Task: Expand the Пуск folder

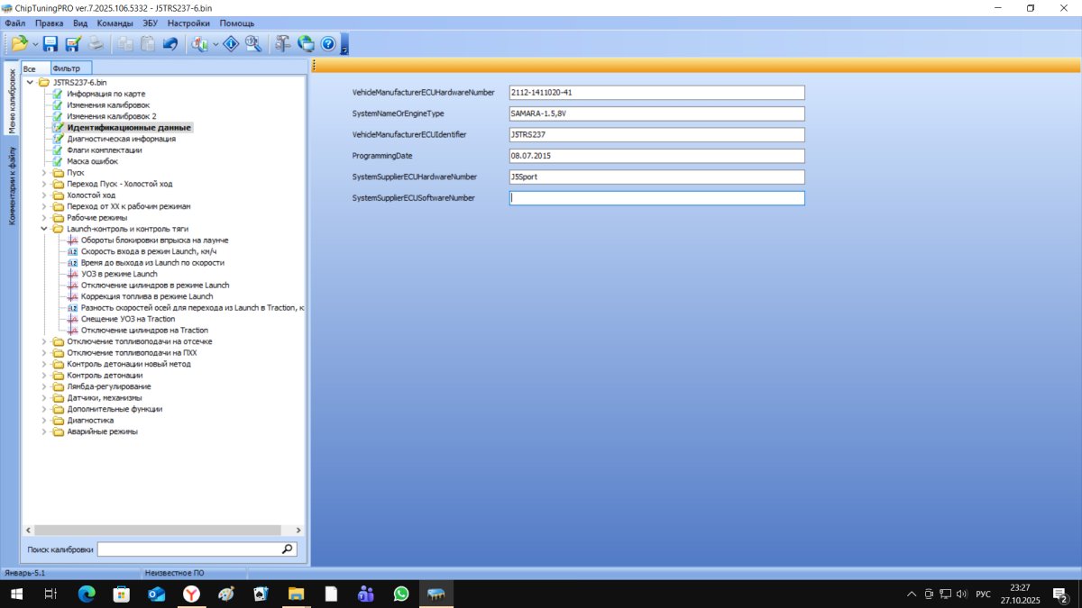Action: click(45, 173)
